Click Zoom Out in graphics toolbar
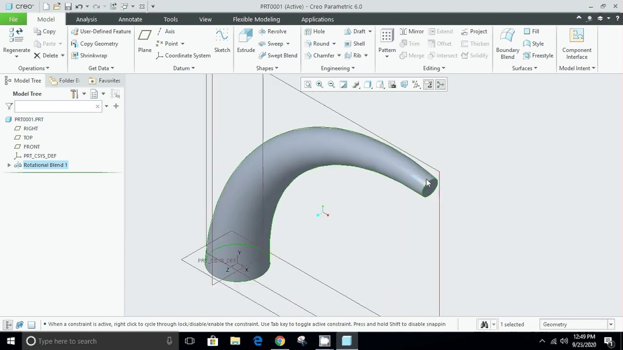This screenshot has width=623, height=350. [331, 85]
